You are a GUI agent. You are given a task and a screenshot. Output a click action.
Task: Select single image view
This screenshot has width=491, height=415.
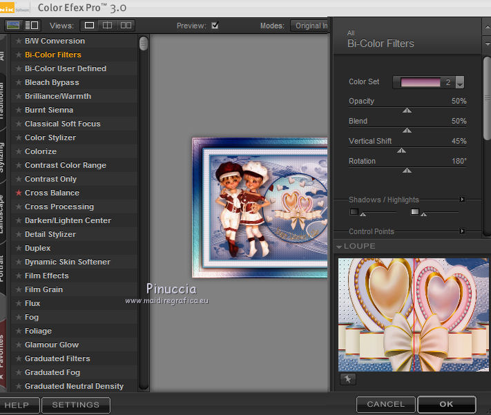tap(89, 25)
